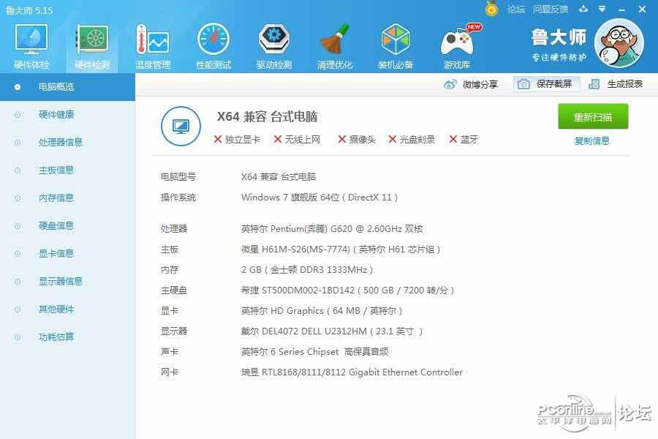This screenshot has height=439, width=658.
Task: Click the skin/clothing icon in title bar
Action: 583,8
